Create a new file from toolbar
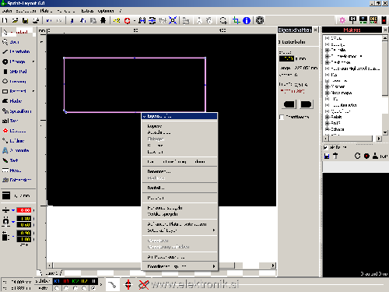 coord(5,20)
